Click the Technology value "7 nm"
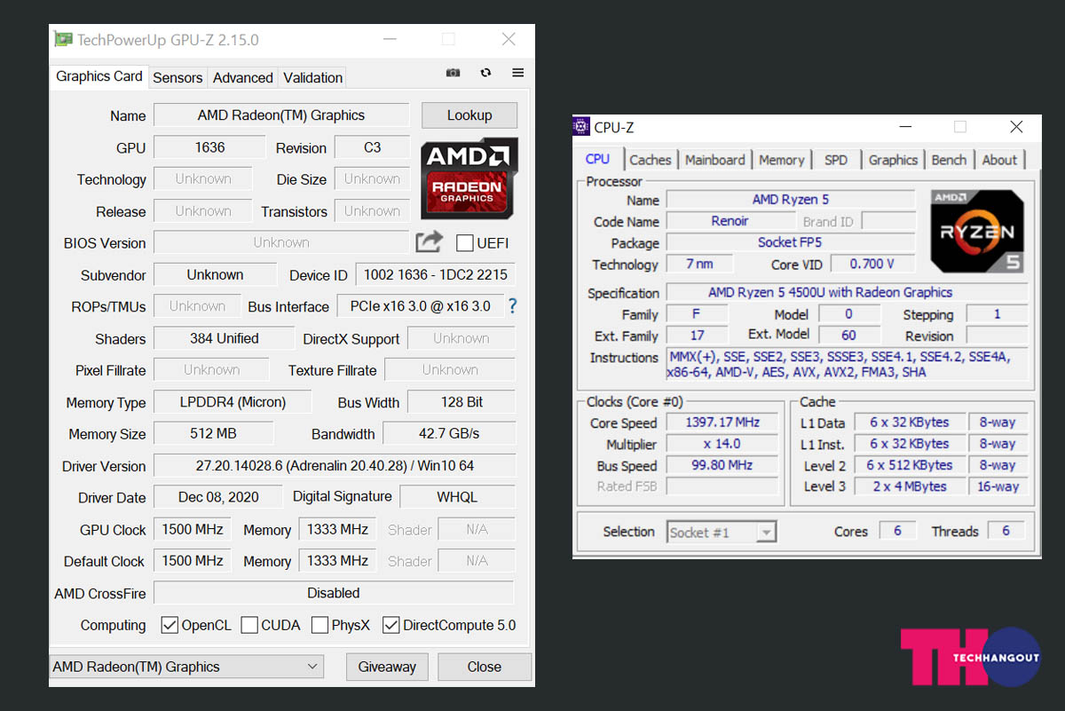Screen dimensions: 1065x711 (x=701, y=264)
